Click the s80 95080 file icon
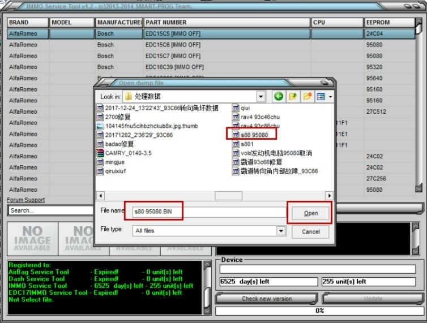The image size is (427, 323). tap(236, 135)
